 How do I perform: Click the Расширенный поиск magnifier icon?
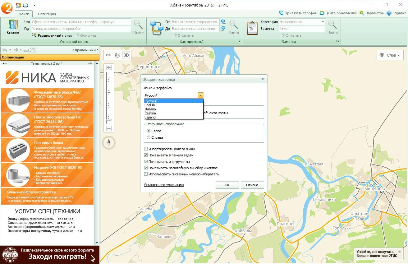click(34, 35)
